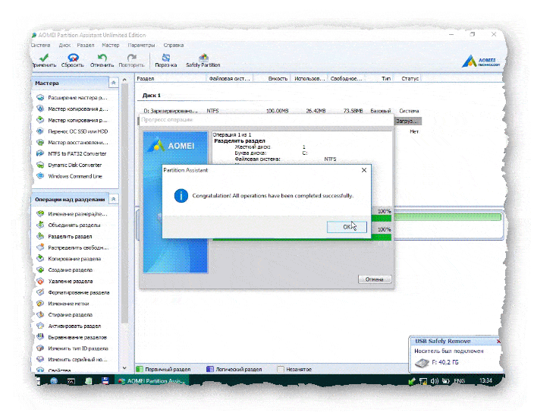Open the Раздел menu

pos(86,45)
